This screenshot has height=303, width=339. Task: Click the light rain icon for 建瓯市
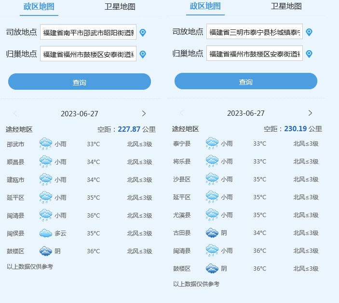(x=46, y=179)
